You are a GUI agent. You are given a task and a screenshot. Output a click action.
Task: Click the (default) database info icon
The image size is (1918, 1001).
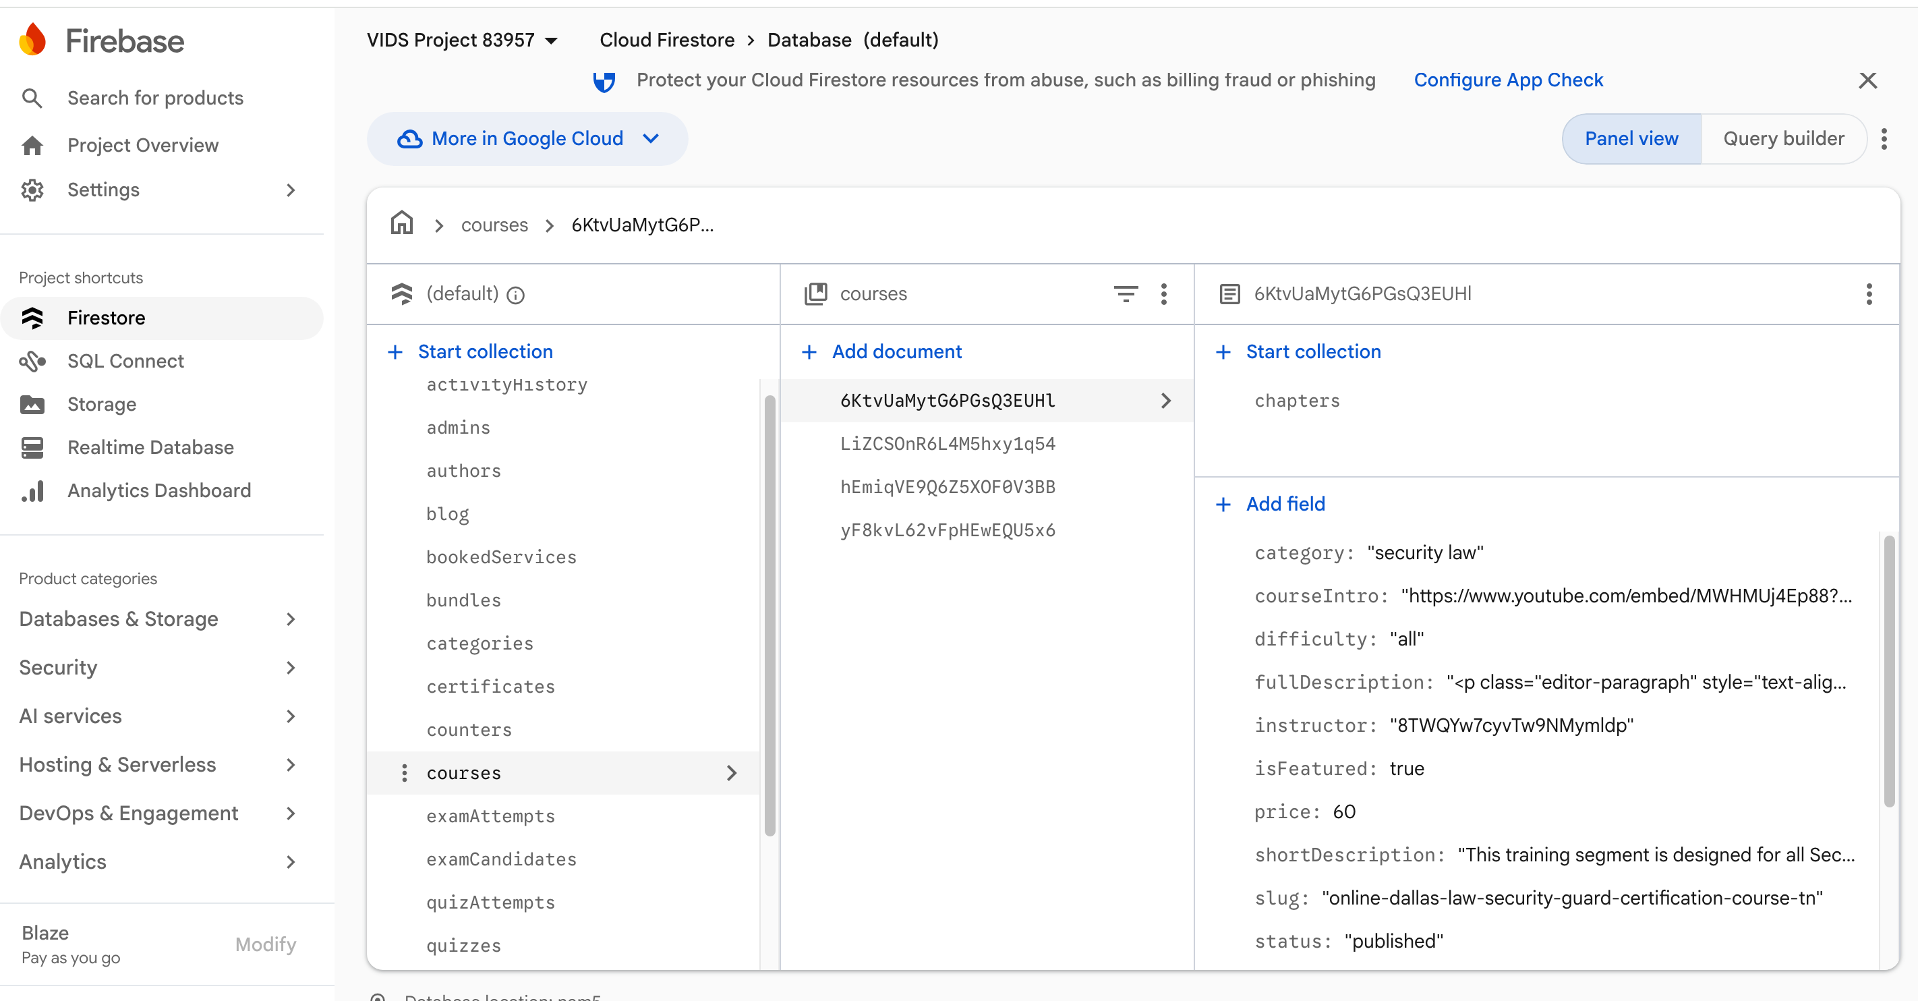click(515, 295)
